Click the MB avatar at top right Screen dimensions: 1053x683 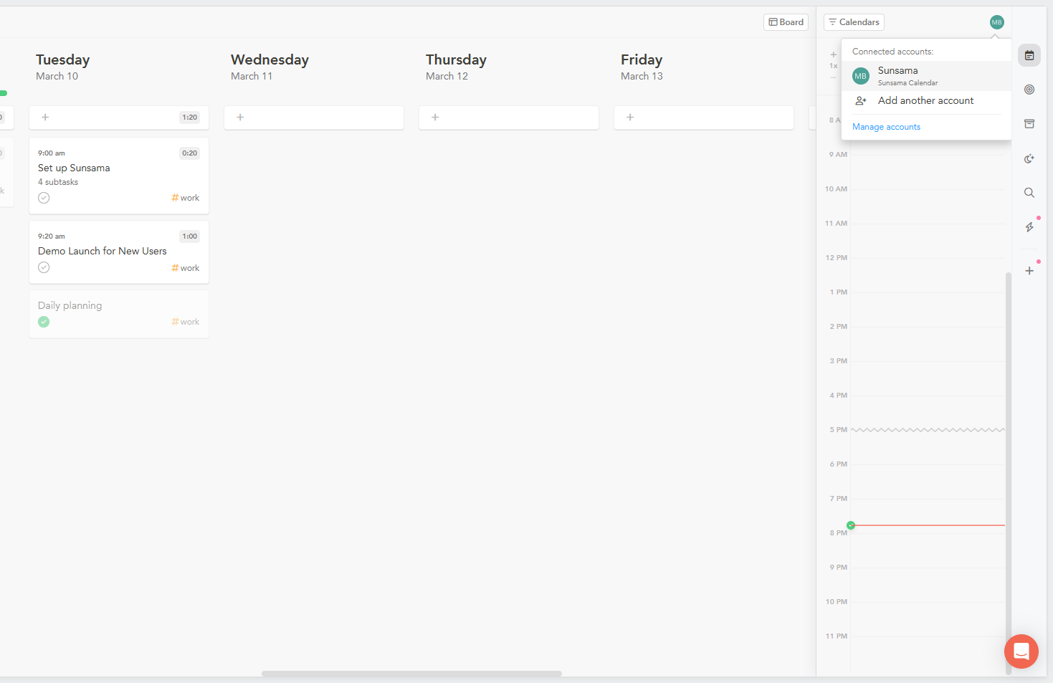point(997,22)
